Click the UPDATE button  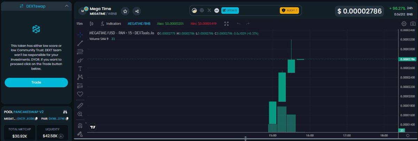[230, 10]
